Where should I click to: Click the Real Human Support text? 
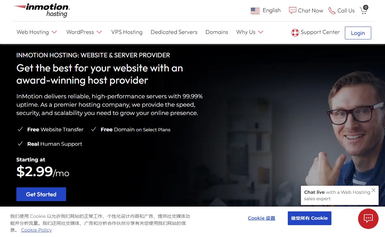[x=55, y=144]
